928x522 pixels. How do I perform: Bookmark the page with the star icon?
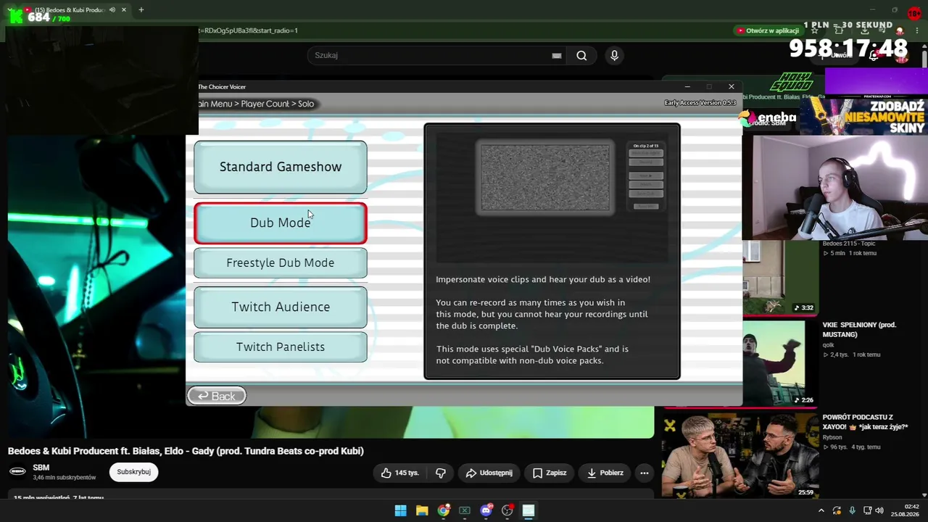(815, 30)
